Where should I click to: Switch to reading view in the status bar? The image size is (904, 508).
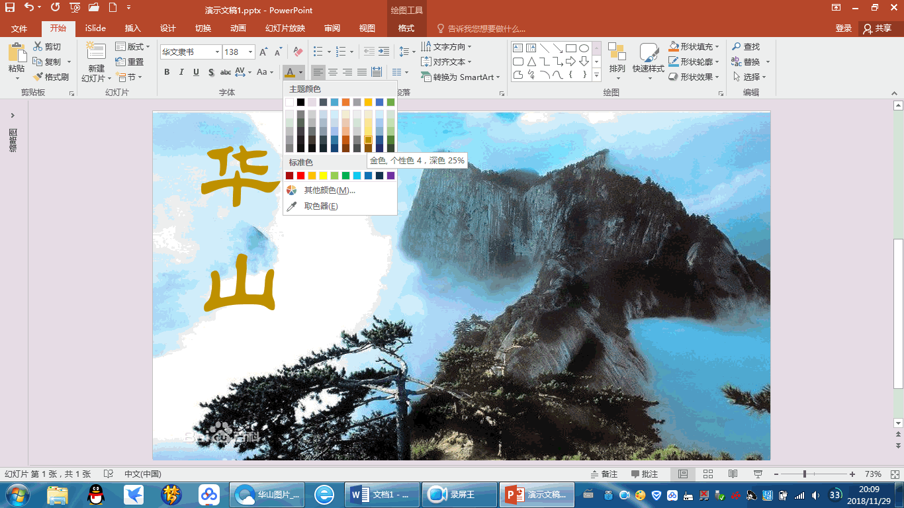point(733,474)
